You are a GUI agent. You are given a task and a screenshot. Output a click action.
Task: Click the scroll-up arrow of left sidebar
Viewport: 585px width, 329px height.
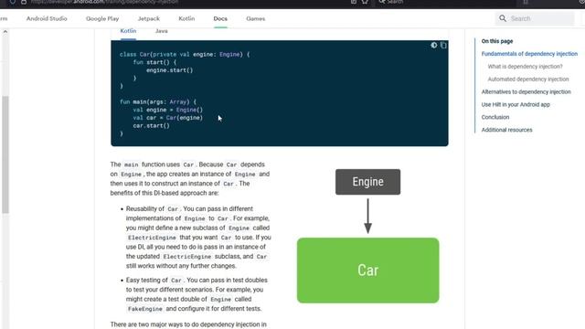click(x=5, y=32)
